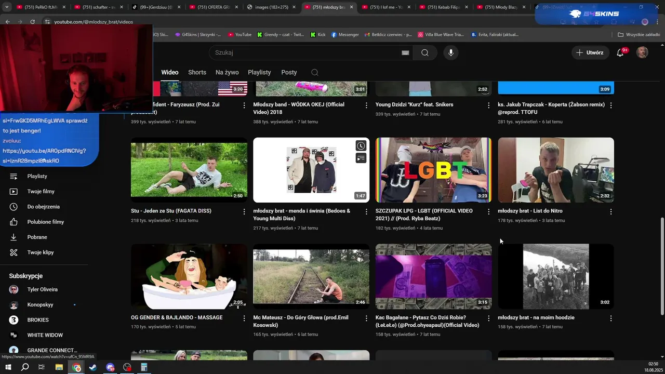Open options menu for na moim hoodzie
Screen dimensions: 665x374
(x=611, y=318)
